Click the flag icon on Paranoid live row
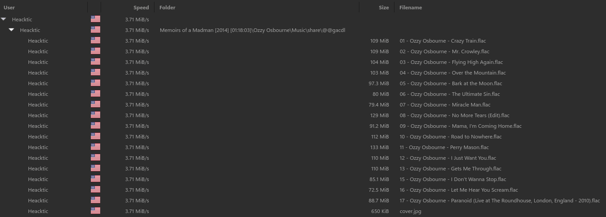 point(95,200)
